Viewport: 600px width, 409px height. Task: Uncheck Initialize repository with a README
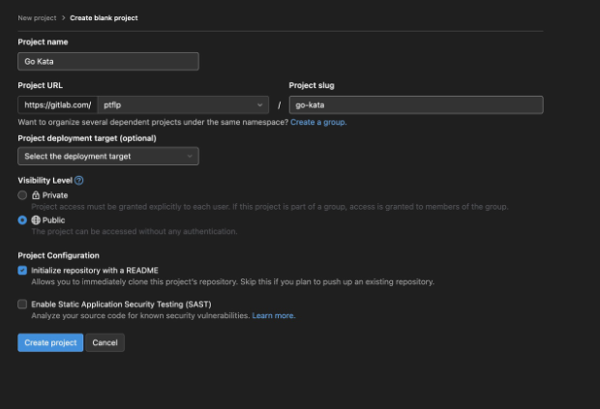click(x=22, y=271)
